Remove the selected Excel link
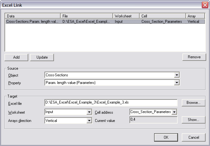This screenshot has width=210, height=146. point(194,57)
